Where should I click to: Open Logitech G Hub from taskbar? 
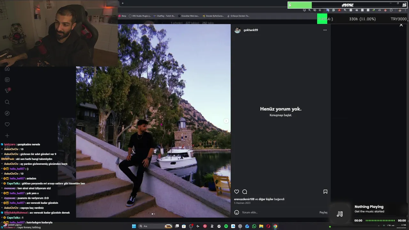click(198, 226)
